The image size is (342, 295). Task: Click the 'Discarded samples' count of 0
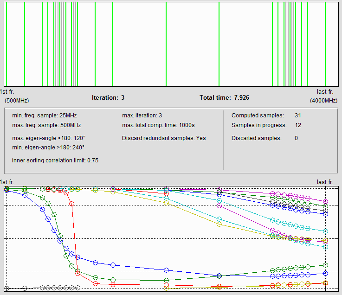296,138
